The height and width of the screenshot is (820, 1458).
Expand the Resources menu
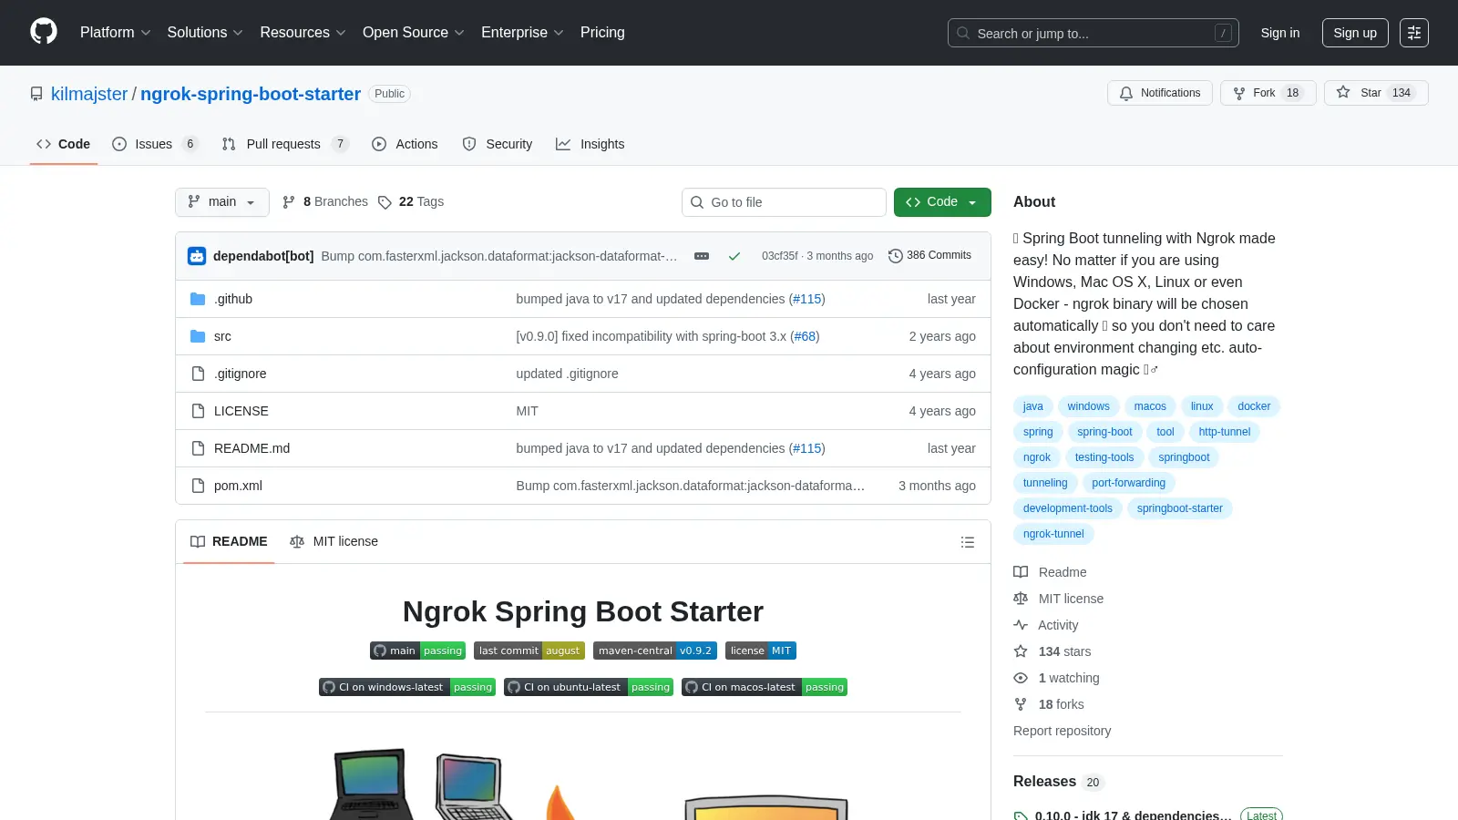point(303,33)
